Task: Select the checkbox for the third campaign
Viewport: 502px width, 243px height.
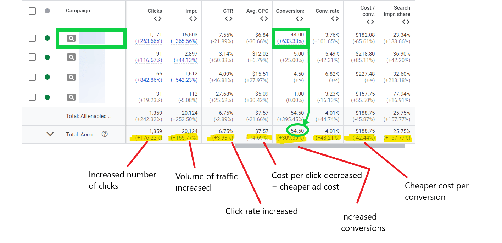Action: [32, 77]
